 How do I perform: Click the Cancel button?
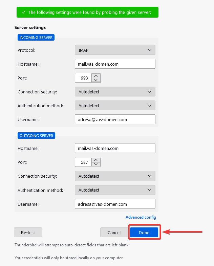[114, 232]
